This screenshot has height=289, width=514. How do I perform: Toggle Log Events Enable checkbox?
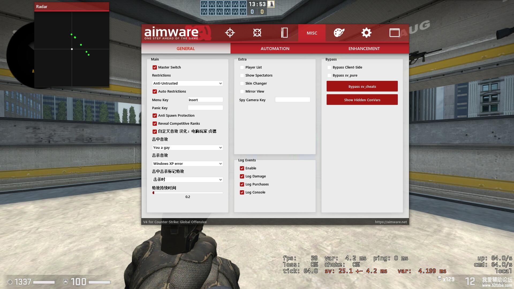tap(242, 168)
